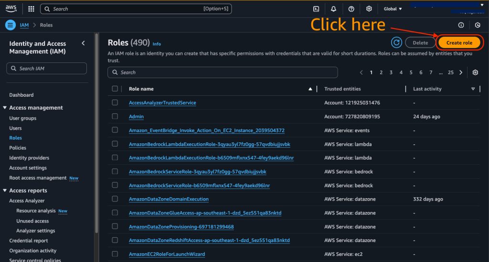This screenshot has width=489, height=262.
Task: Click the magnifier in roles search field
Action: (115, 72)
